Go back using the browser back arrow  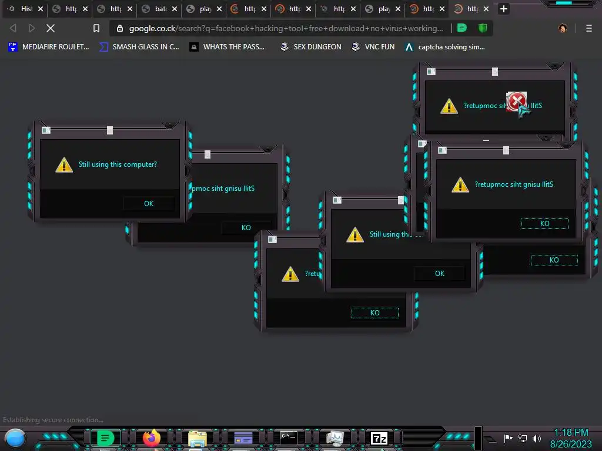point(13,28)
